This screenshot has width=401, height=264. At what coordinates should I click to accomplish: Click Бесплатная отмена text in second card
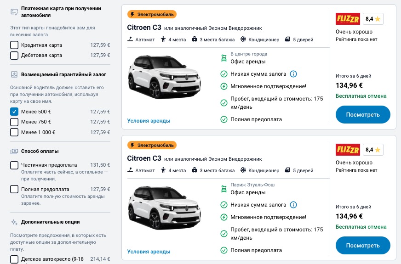tap(361, 227)
